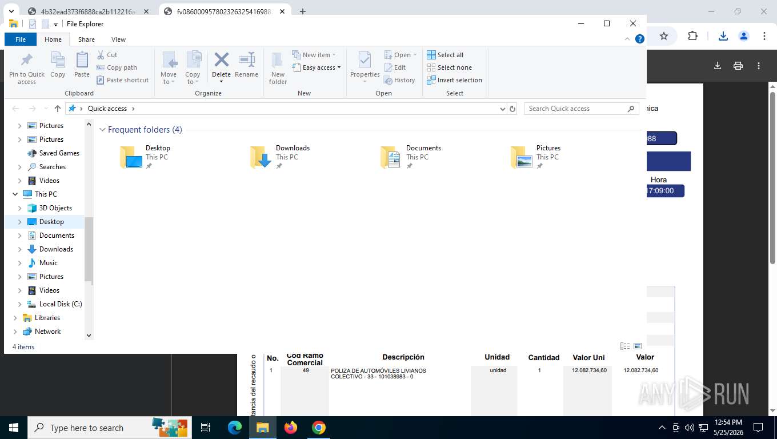777x439 pixels.
Task: Click the Delete X icon
Action: (x=221, y=59)
